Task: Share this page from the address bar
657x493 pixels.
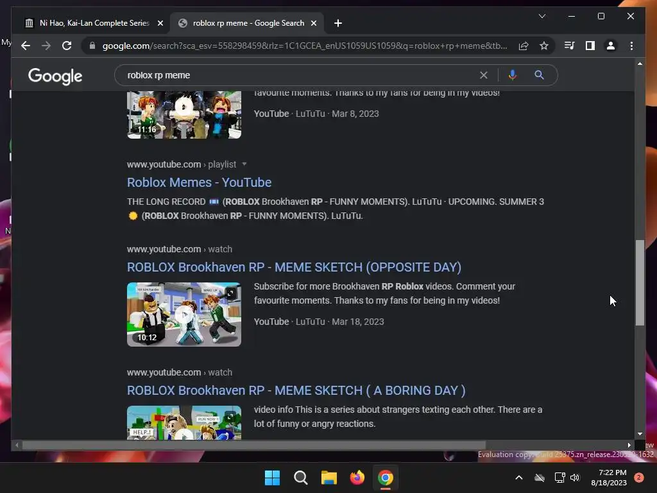Action: point(524,46)
